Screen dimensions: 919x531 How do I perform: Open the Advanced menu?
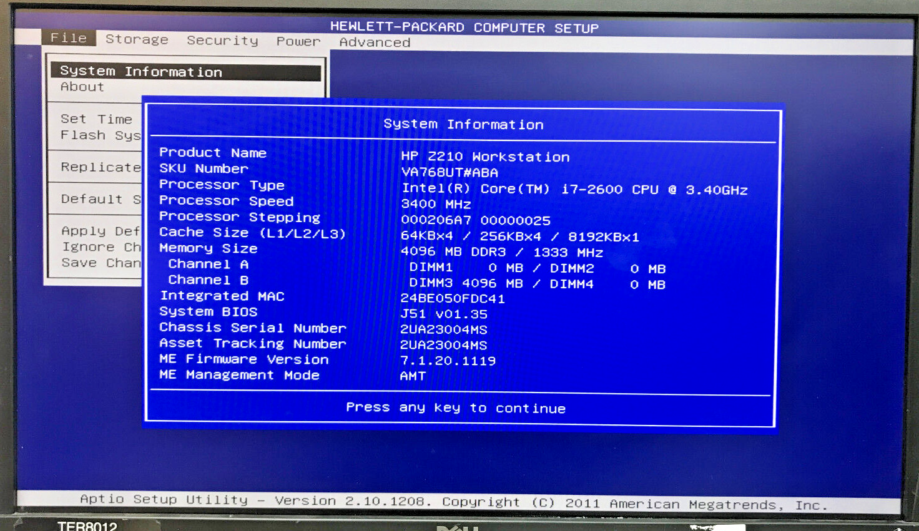click(375, 42)
